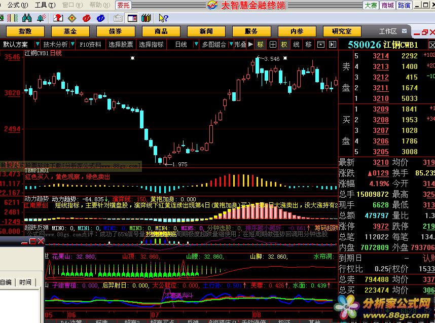
Task: Open the 日线 period dropdown arrow
Action: pyautogui.click(x=196, y=44)
